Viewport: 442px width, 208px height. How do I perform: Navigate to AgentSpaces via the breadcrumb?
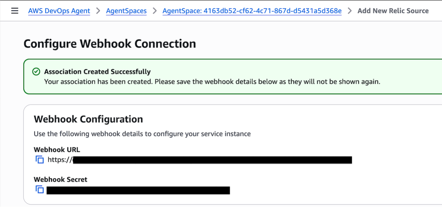126,10
